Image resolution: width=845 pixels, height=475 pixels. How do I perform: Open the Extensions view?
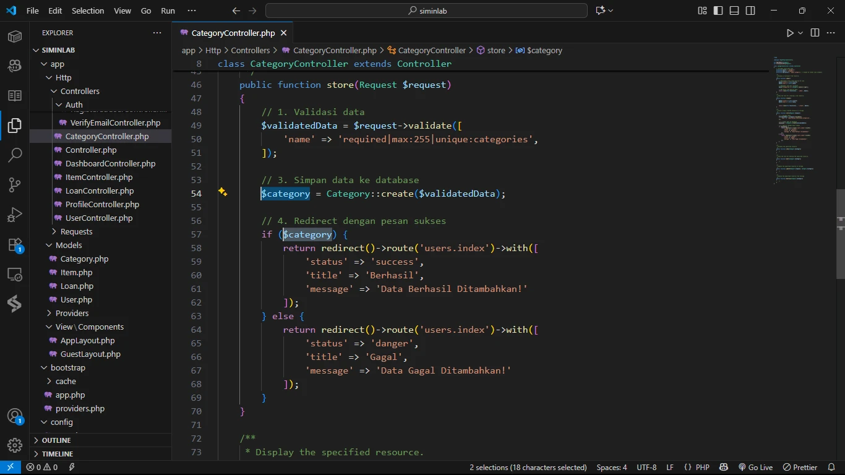pyautogui.click(x=15, y=245)
